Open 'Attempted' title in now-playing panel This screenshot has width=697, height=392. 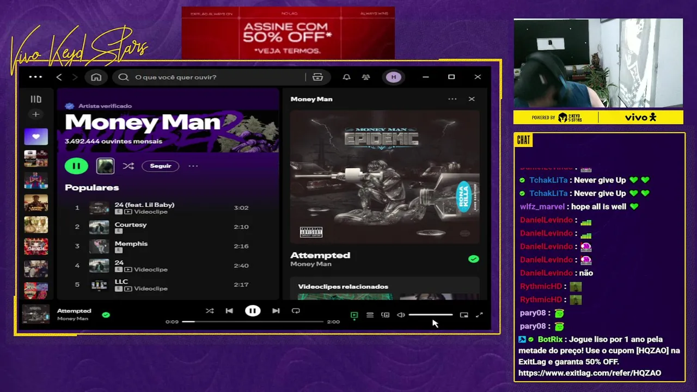tap(320, 255)
